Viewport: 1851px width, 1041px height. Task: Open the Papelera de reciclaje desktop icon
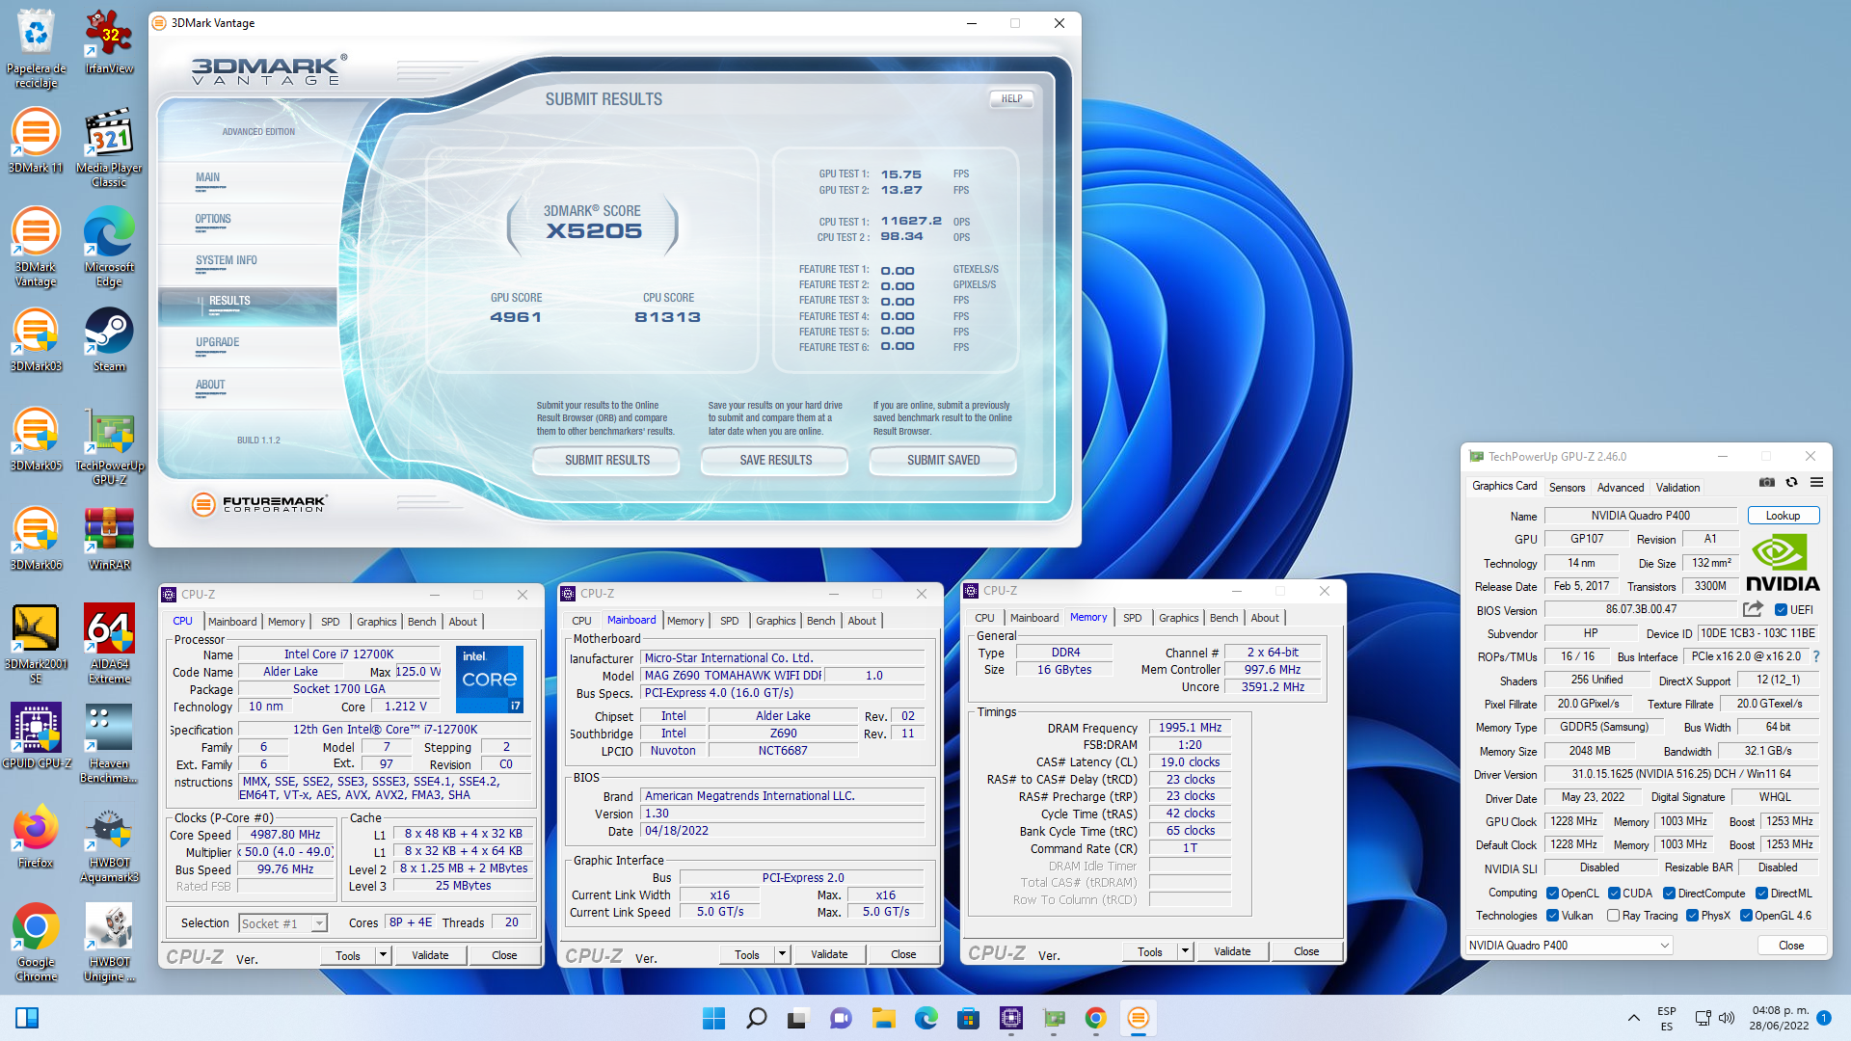pyautogui.click(x=36, y=48)
